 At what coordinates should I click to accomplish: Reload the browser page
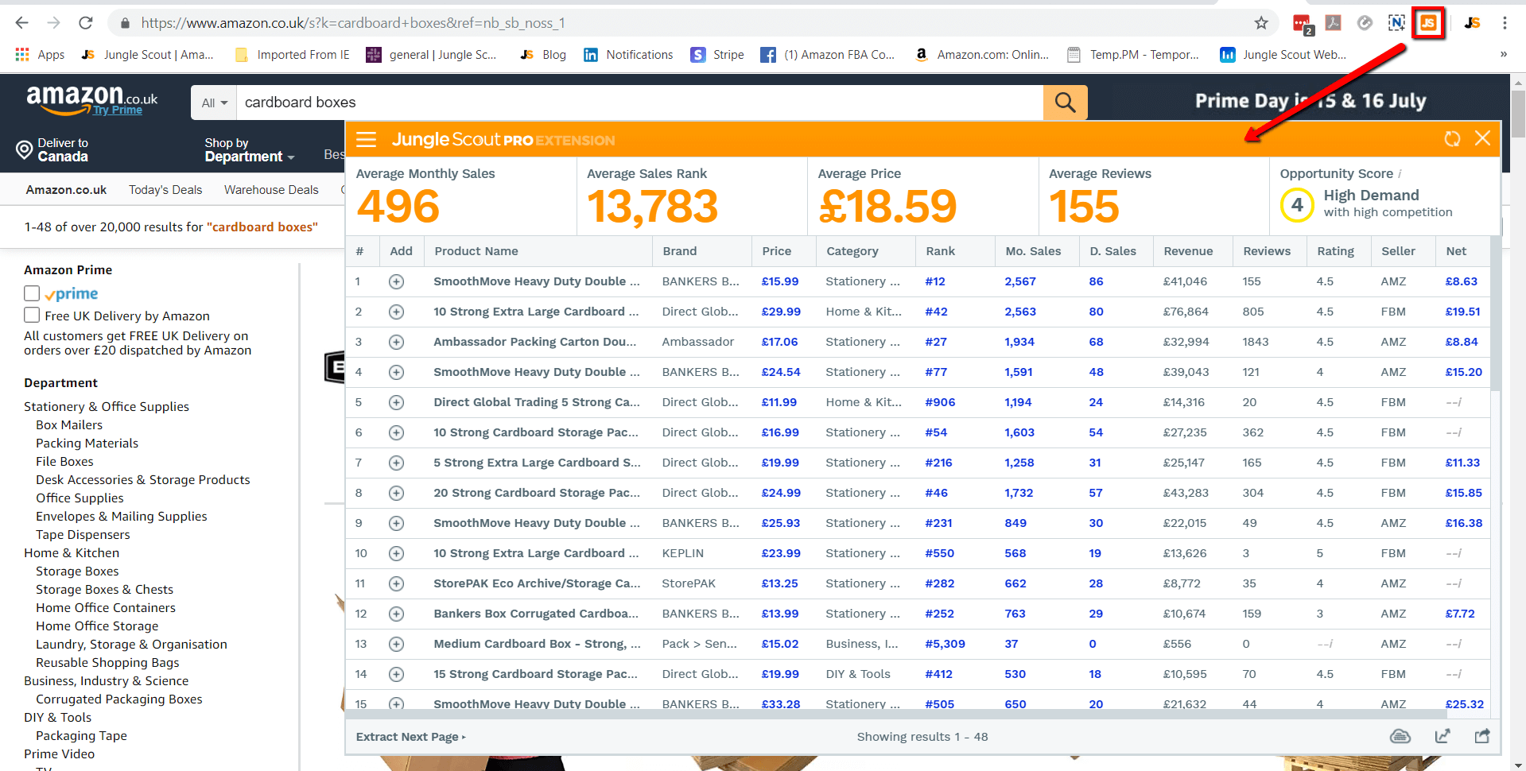[x=86, y=23]
